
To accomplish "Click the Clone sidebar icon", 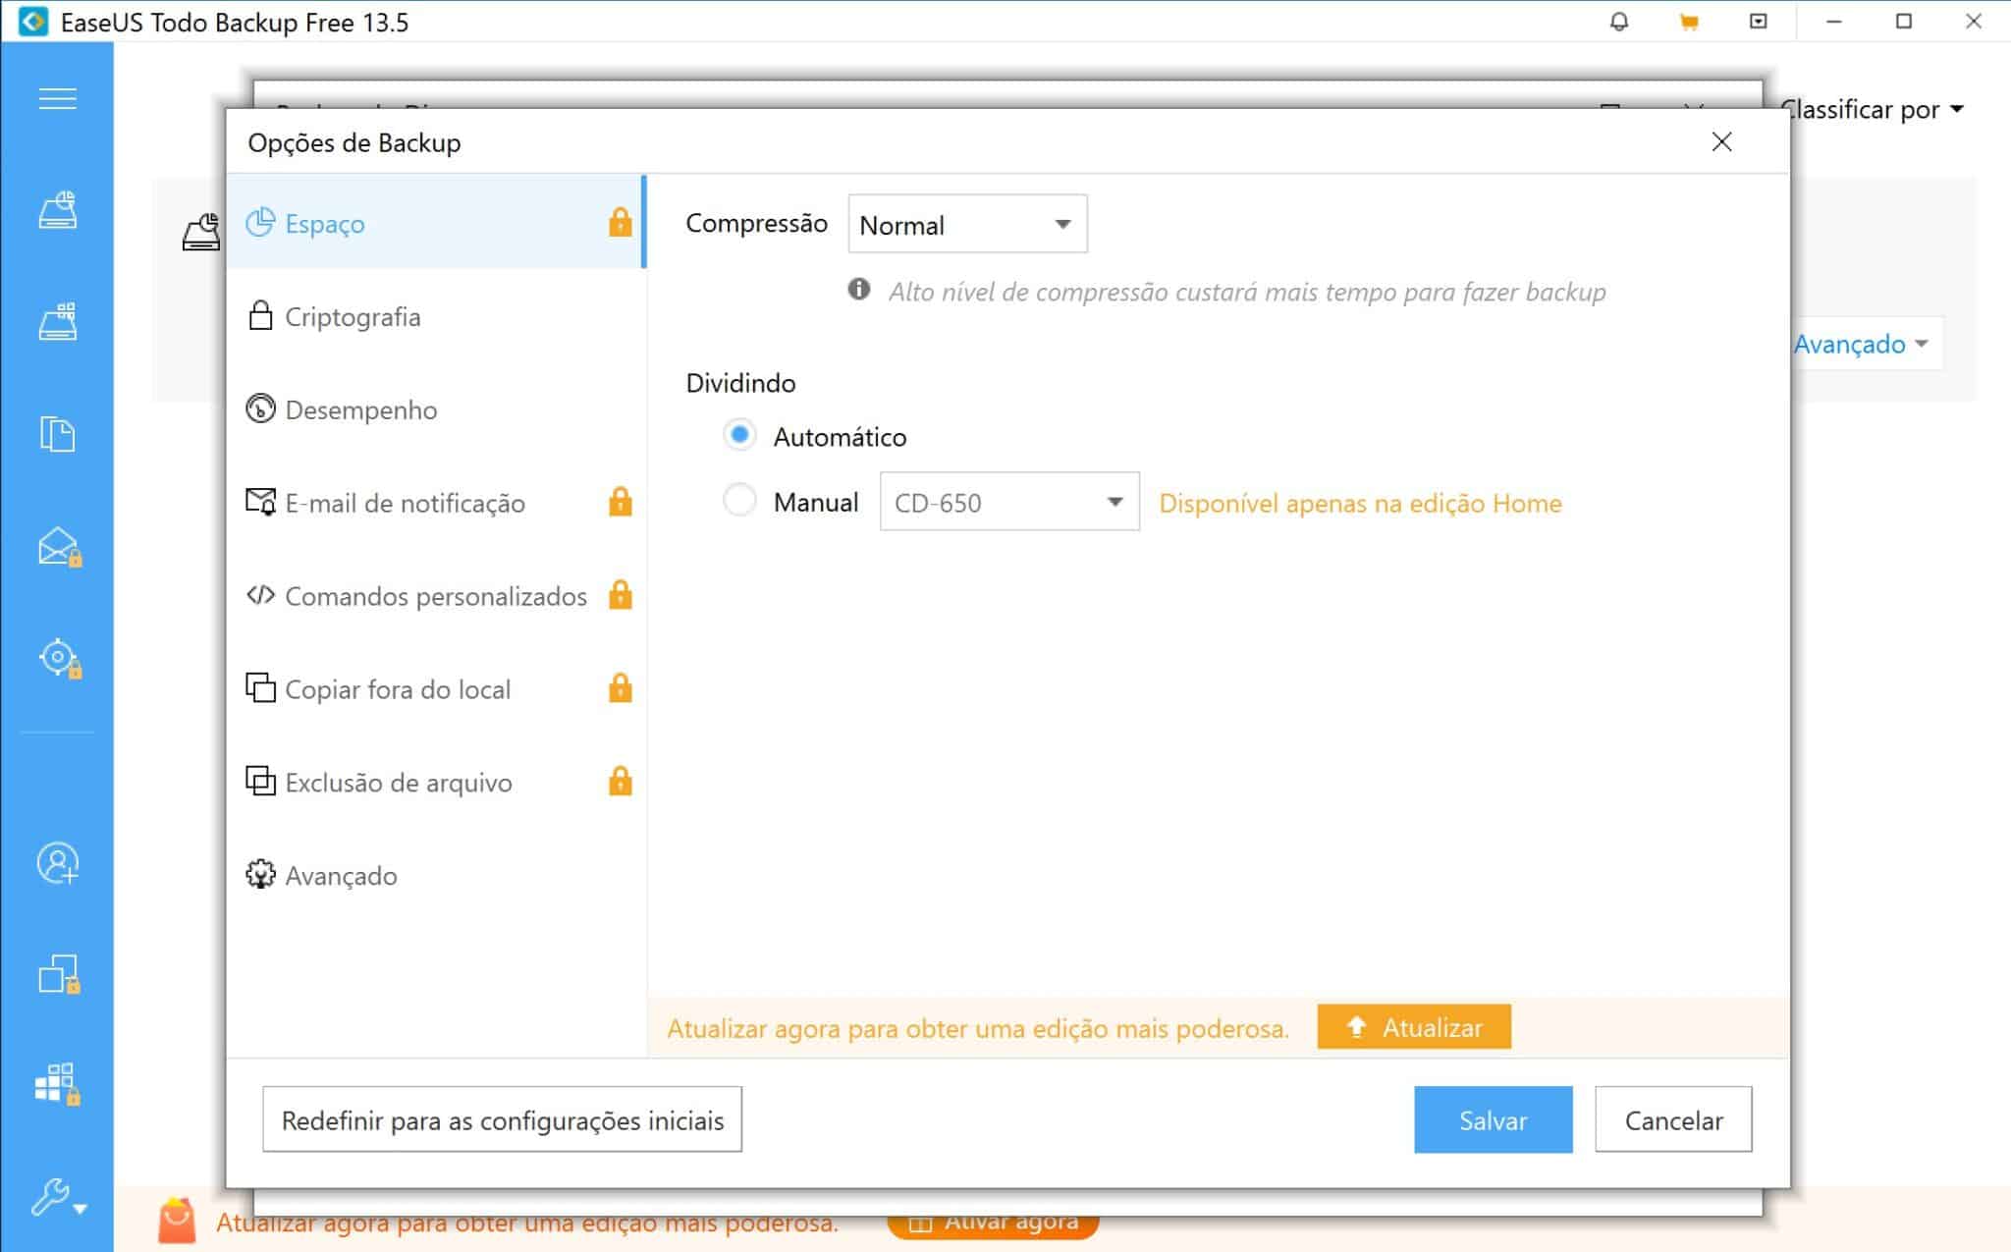I will [57, 973].
